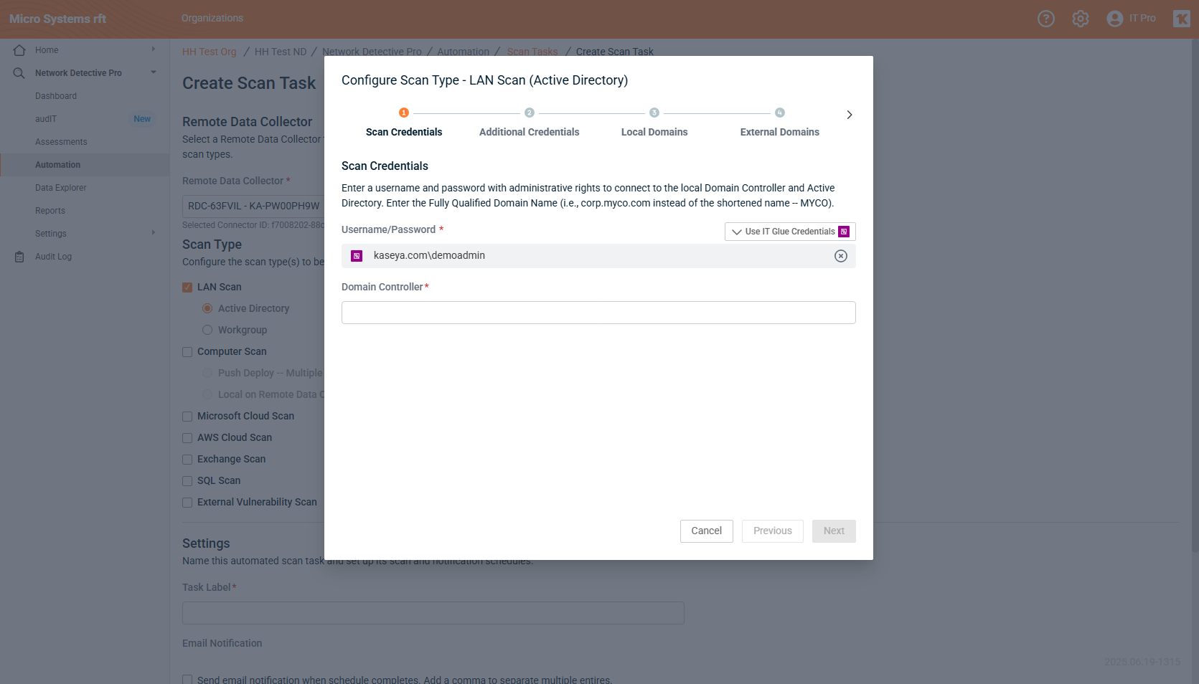Click the IT Glue logo in credentials button
1199x684 pixels.
click(844, 232)
